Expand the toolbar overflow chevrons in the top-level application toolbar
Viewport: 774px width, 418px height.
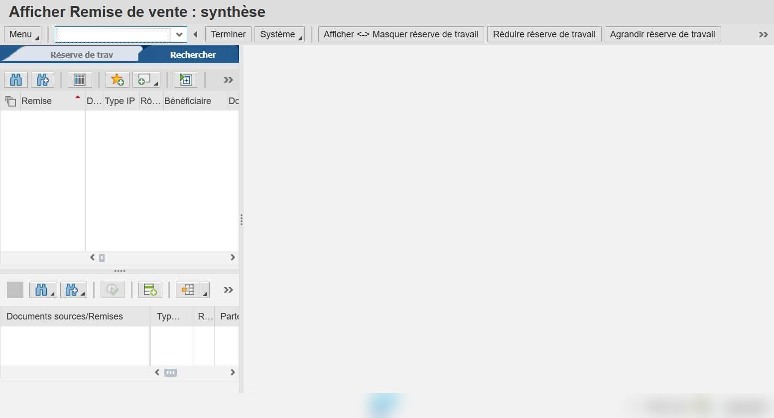tap(763, 34)
